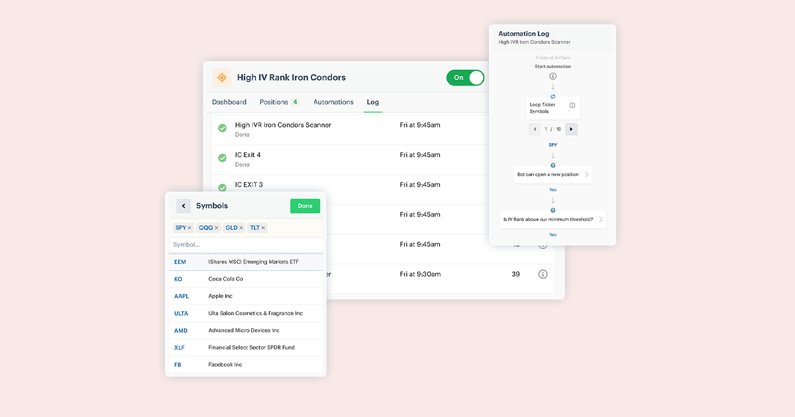
Task: Click the green Done button
Action: [305, 206]
